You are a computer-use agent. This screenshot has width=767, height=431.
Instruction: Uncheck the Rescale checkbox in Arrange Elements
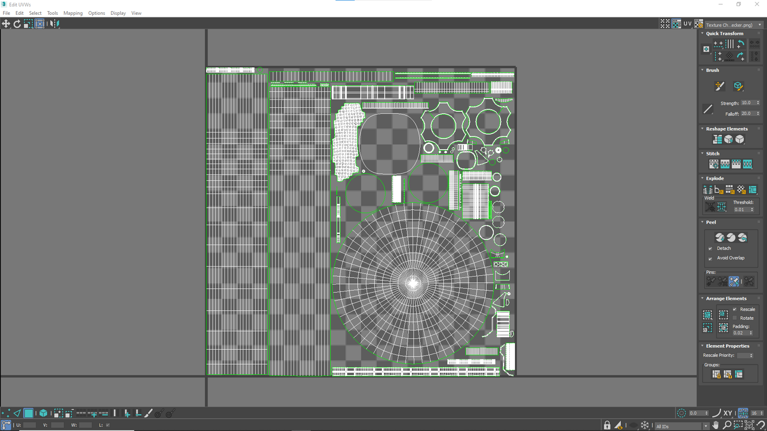735,309
